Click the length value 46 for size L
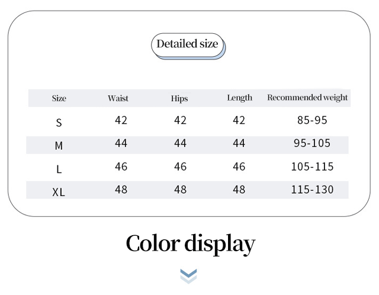Screen dimensions: 379x295 pyautogui.click(x=239, y=166)
